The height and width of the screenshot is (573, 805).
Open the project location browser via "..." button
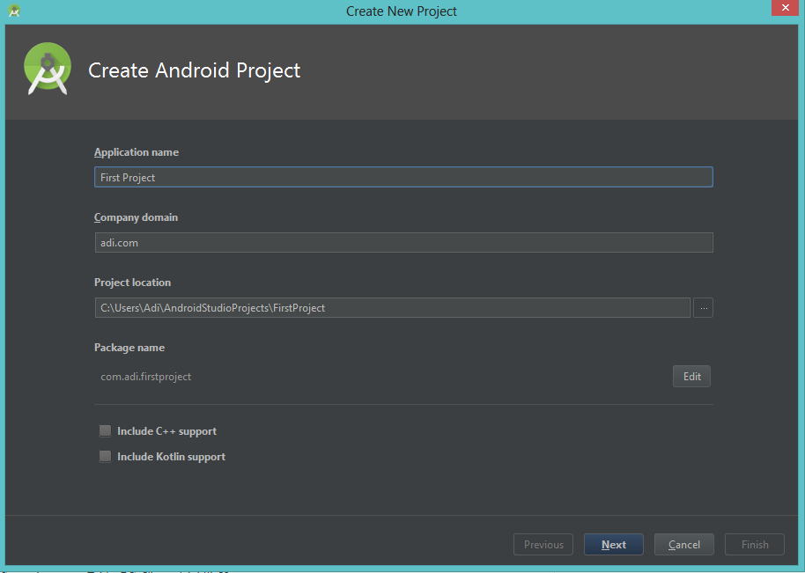coord(702,307)
